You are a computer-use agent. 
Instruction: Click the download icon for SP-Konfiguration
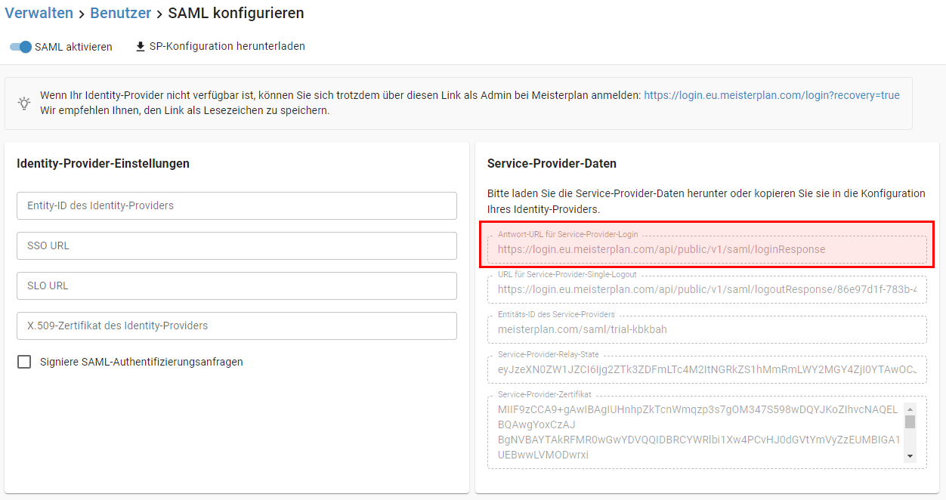coord(140,47)
